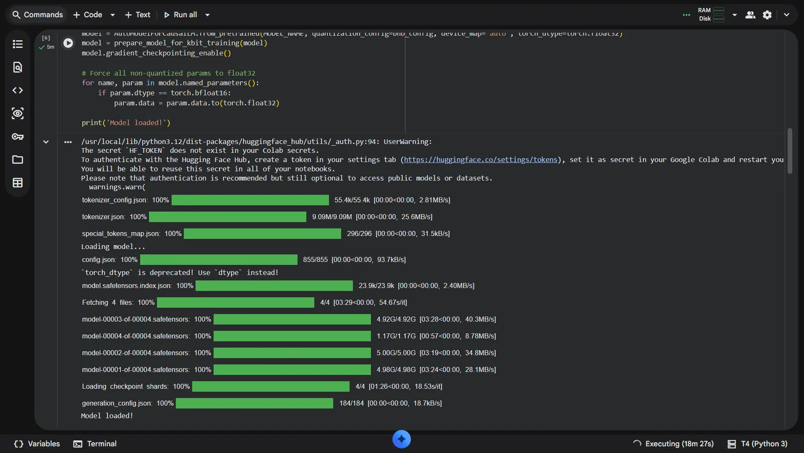
Task: Open the Variables panel
Action: coord(37,444)
